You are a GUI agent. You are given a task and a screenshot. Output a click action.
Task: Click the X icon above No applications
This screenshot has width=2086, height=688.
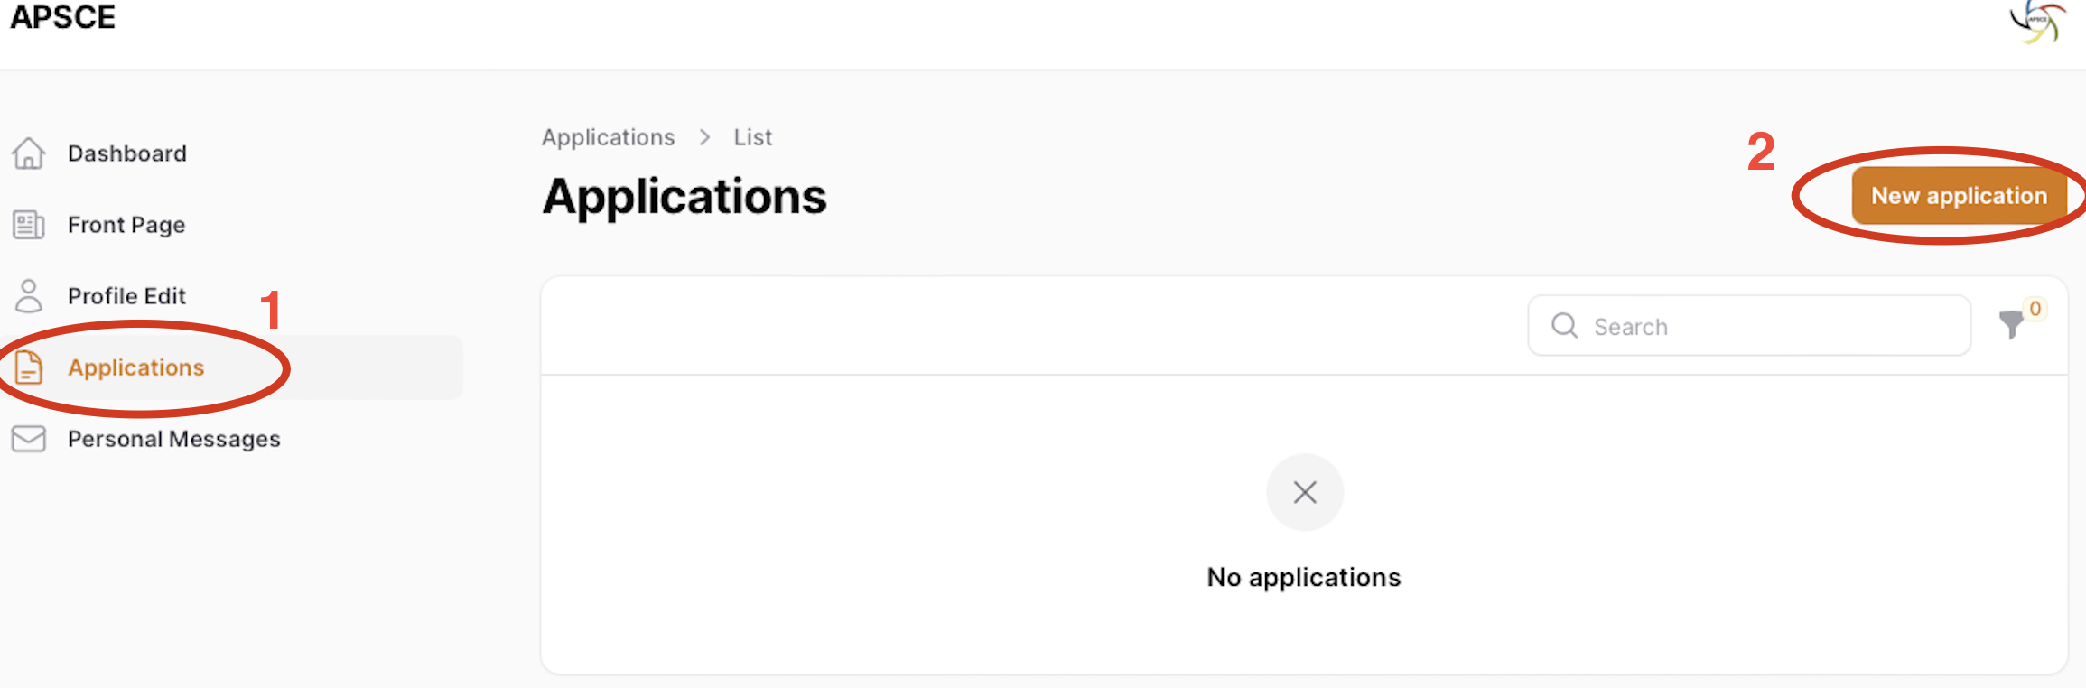[x=1304, y=493]
